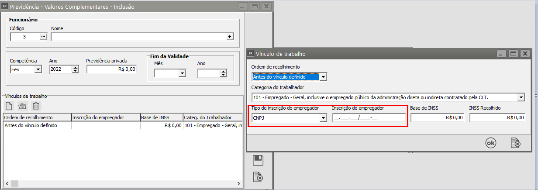Click the Ordem de recolhimento column header
Image resolution: width=538 pixels, height=190 pixels.
click(x=37, y=117)
